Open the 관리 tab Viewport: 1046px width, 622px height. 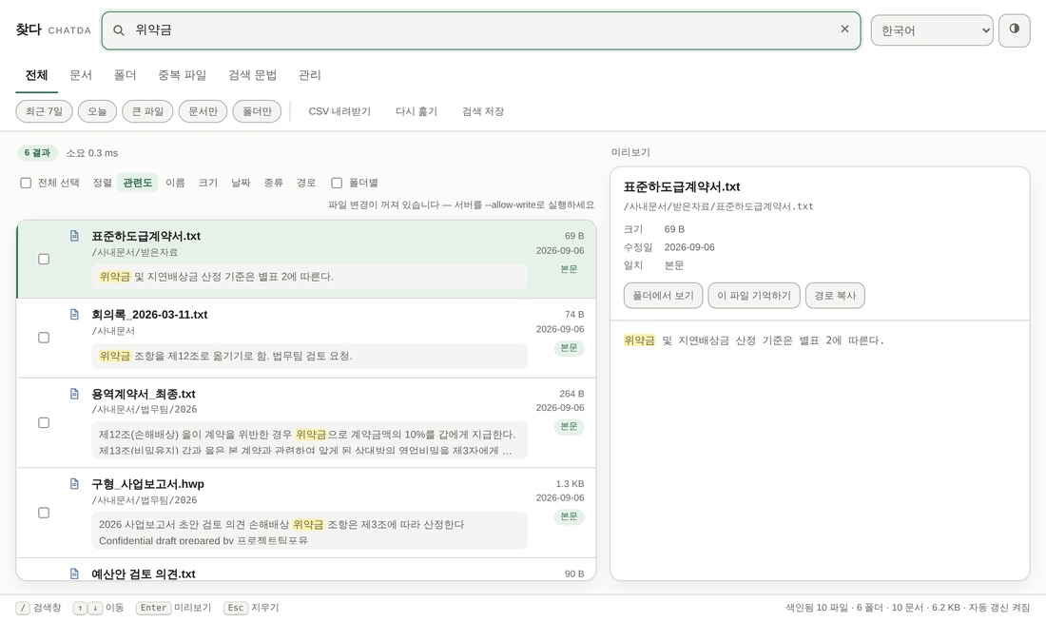(x=310, y=75)
